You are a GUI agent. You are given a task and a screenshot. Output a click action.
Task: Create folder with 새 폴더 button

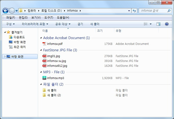tap(95, 24)
